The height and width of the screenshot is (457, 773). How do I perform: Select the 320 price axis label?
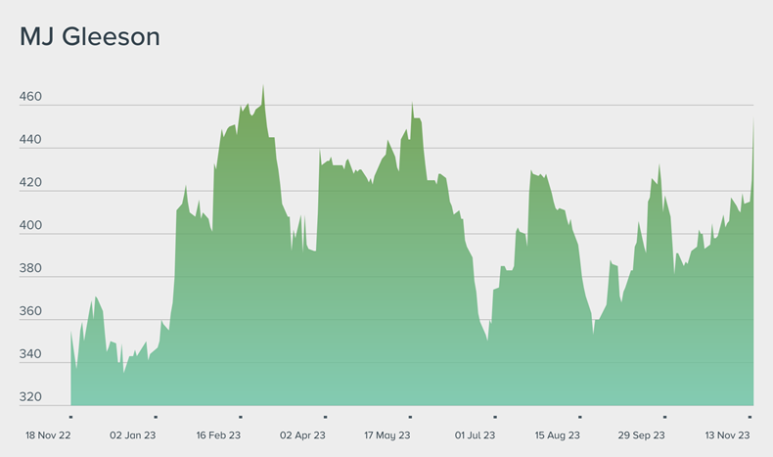tap(31, 398)
